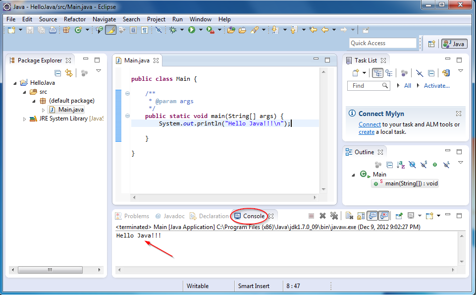Toggle Scroll Lock in Console toolbar

(x=360, y=216)
